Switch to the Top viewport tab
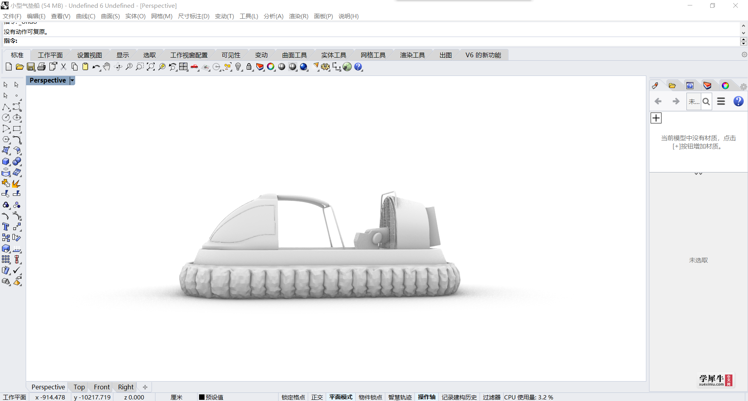 79,387
